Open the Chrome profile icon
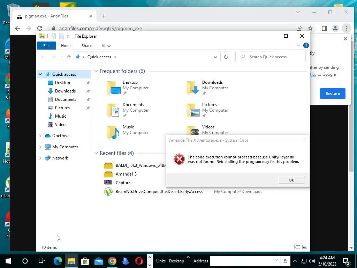This screenshot has width=357, height=268. 335,28
